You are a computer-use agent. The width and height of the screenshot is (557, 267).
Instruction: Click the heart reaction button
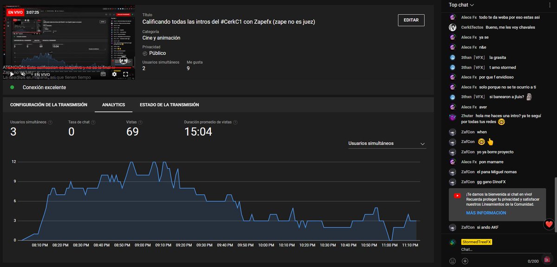[x=550, y=224]
